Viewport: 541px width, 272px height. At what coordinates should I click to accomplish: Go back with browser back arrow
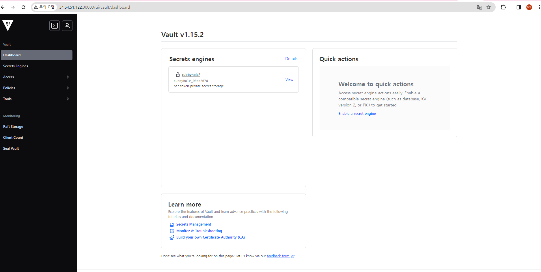point(3,7)
